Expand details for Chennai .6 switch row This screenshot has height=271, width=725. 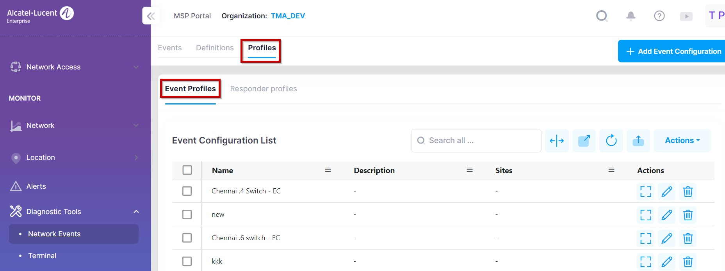coord(645,238)
